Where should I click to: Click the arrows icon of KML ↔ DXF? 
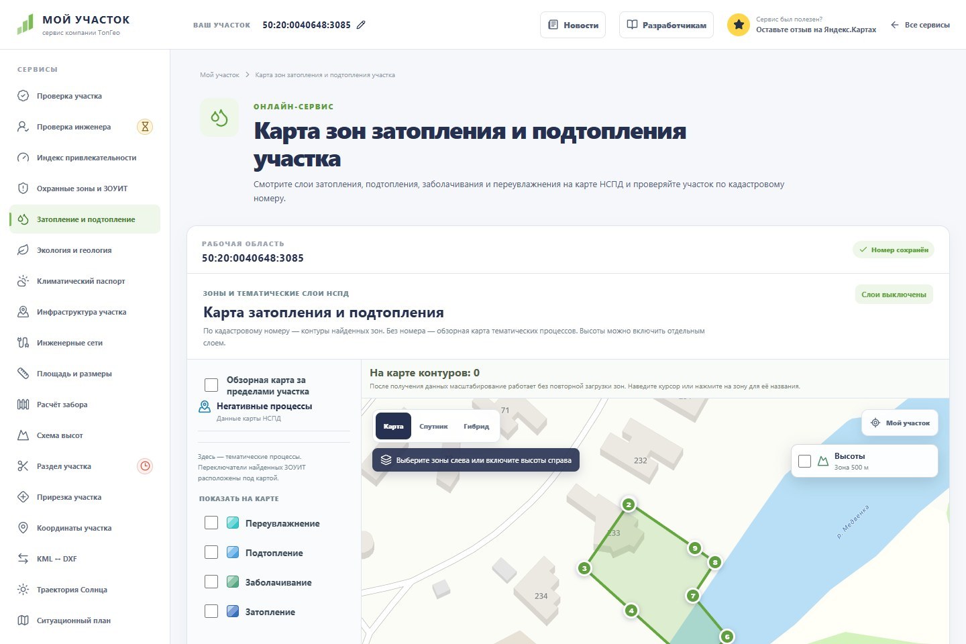tap(23, 559)
